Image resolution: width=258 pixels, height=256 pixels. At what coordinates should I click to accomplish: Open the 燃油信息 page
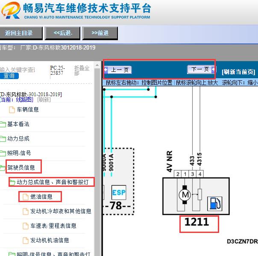tap(41, 197)
